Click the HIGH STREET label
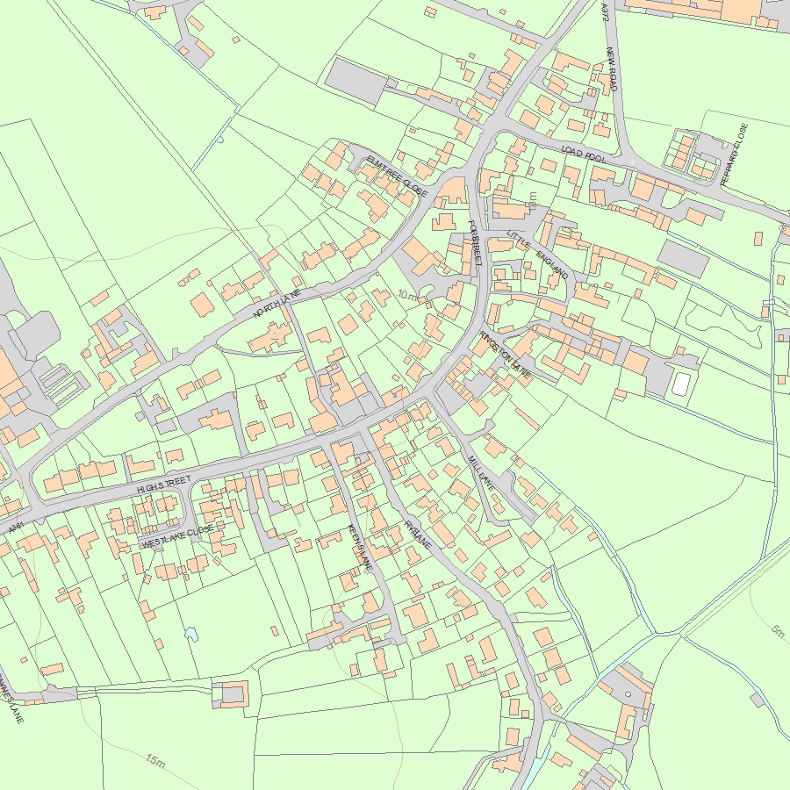The height and width of the screenshot is (790, 790). point(164,484)
